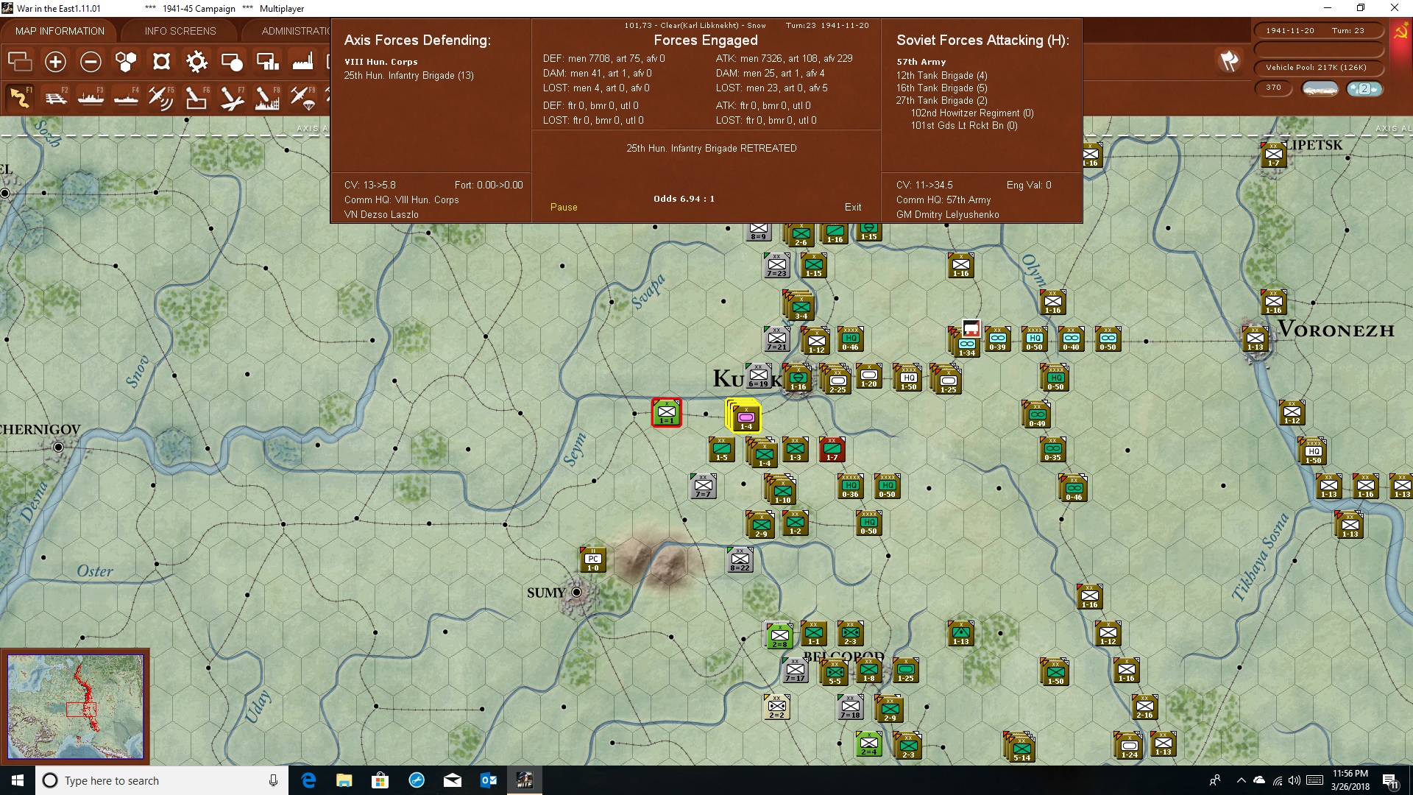Select the red 1-7 unit counter
This screenshot has width=1413, height=795.
[832, 450]
